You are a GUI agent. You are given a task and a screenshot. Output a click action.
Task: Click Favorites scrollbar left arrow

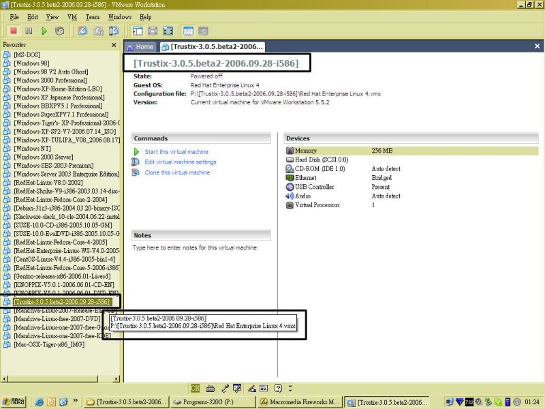(4, 378)
